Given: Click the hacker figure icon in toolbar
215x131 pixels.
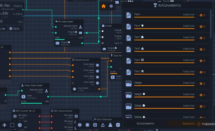Looking at the screenshot, I should point(110,125).
